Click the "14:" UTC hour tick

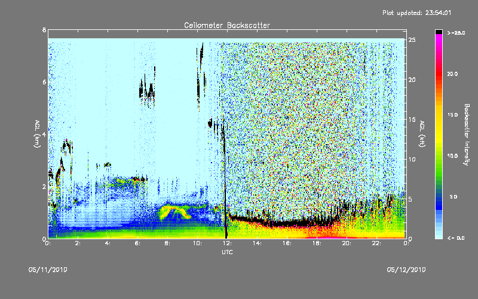coord(257,243)
